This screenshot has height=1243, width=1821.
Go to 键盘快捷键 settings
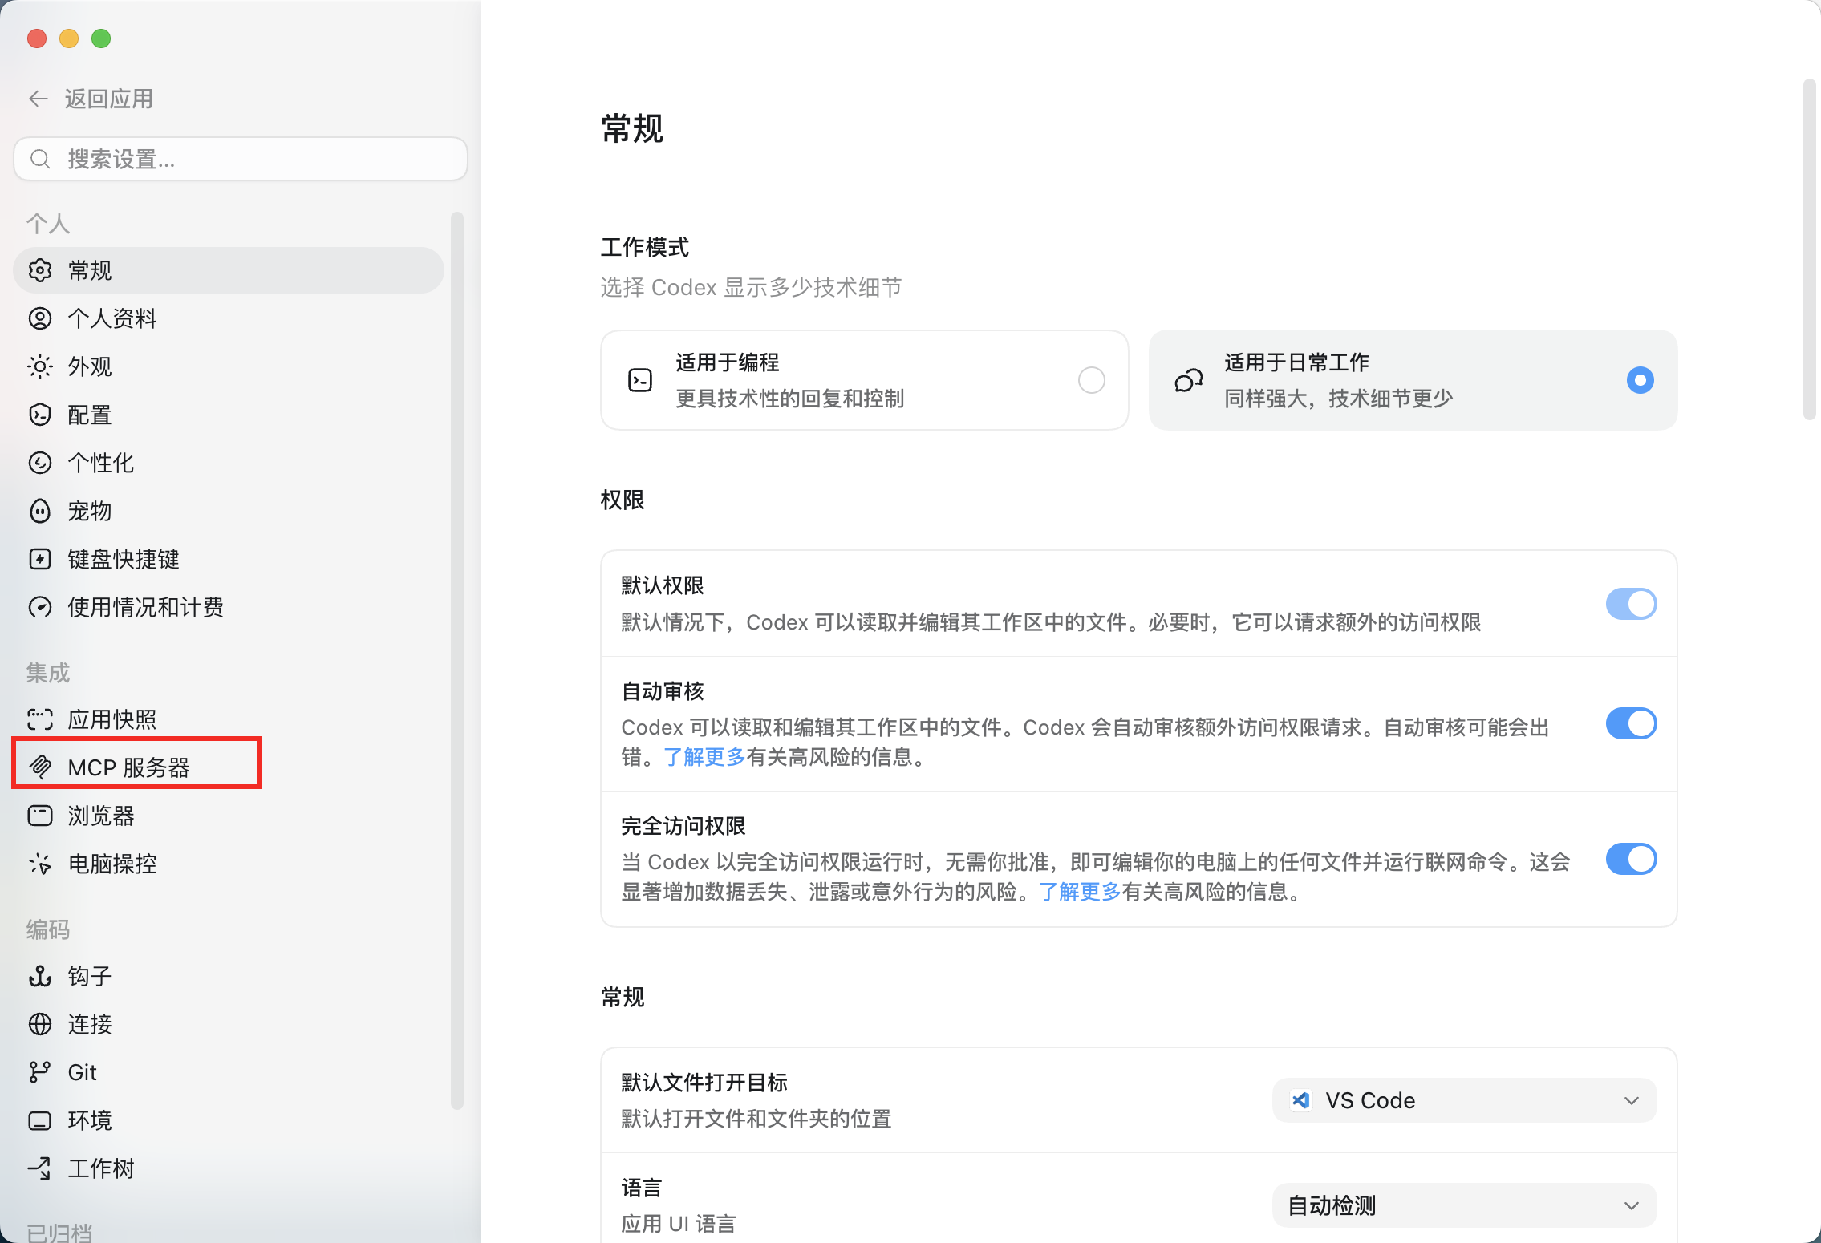tap(229, 559)
